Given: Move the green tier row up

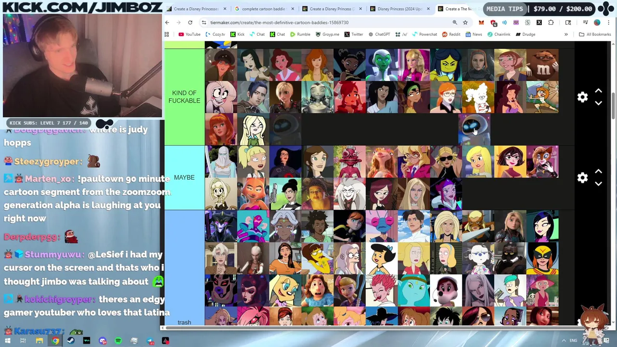Looking at the screenshot, I should (598, 91).
